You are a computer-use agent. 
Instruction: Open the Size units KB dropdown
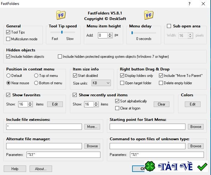coord(101,83)
